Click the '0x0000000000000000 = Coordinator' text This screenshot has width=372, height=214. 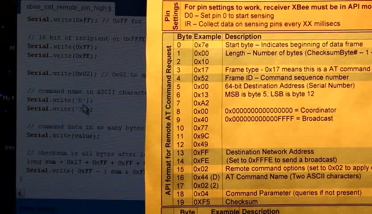281,110
